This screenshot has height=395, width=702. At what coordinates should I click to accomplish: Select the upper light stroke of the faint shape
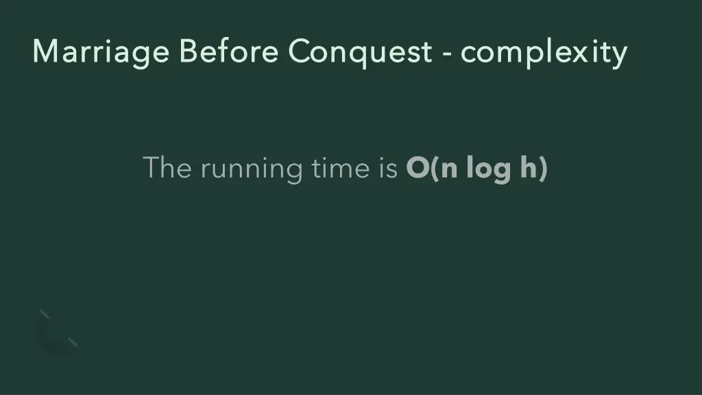(x=45, y=314)
